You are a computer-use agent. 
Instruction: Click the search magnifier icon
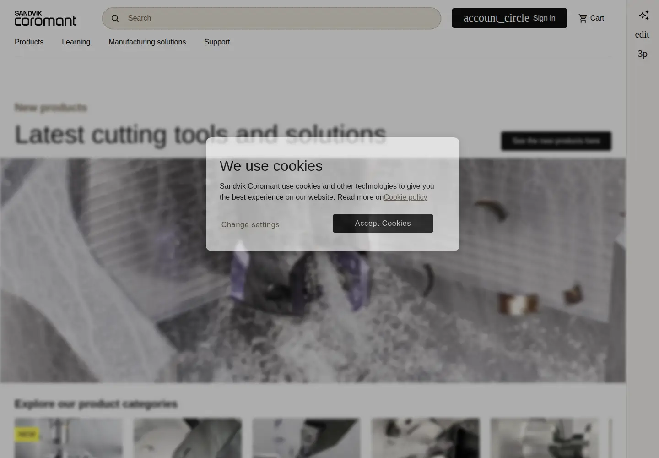[x=115, y=18]
